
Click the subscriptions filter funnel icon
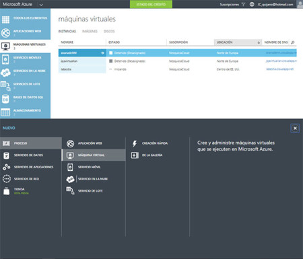coord(243,4)
